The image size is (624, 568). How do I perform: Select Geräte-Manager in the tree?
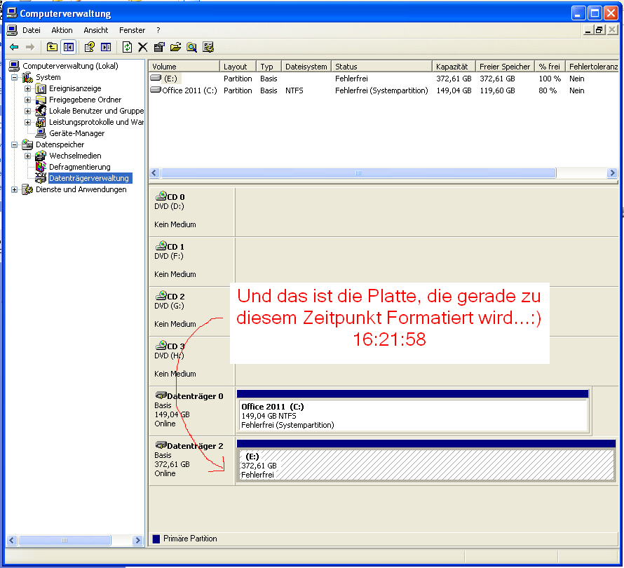[x=77, y=133]
